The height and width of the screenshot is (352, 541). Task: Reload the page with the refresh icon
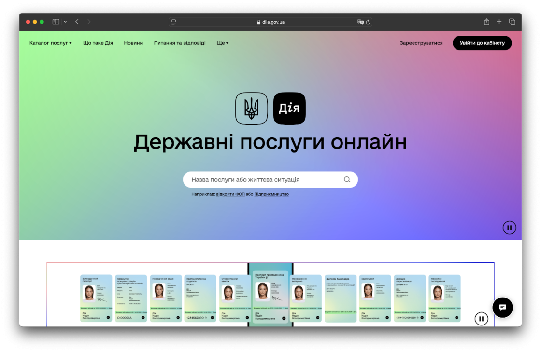click(x=368, y=22)
